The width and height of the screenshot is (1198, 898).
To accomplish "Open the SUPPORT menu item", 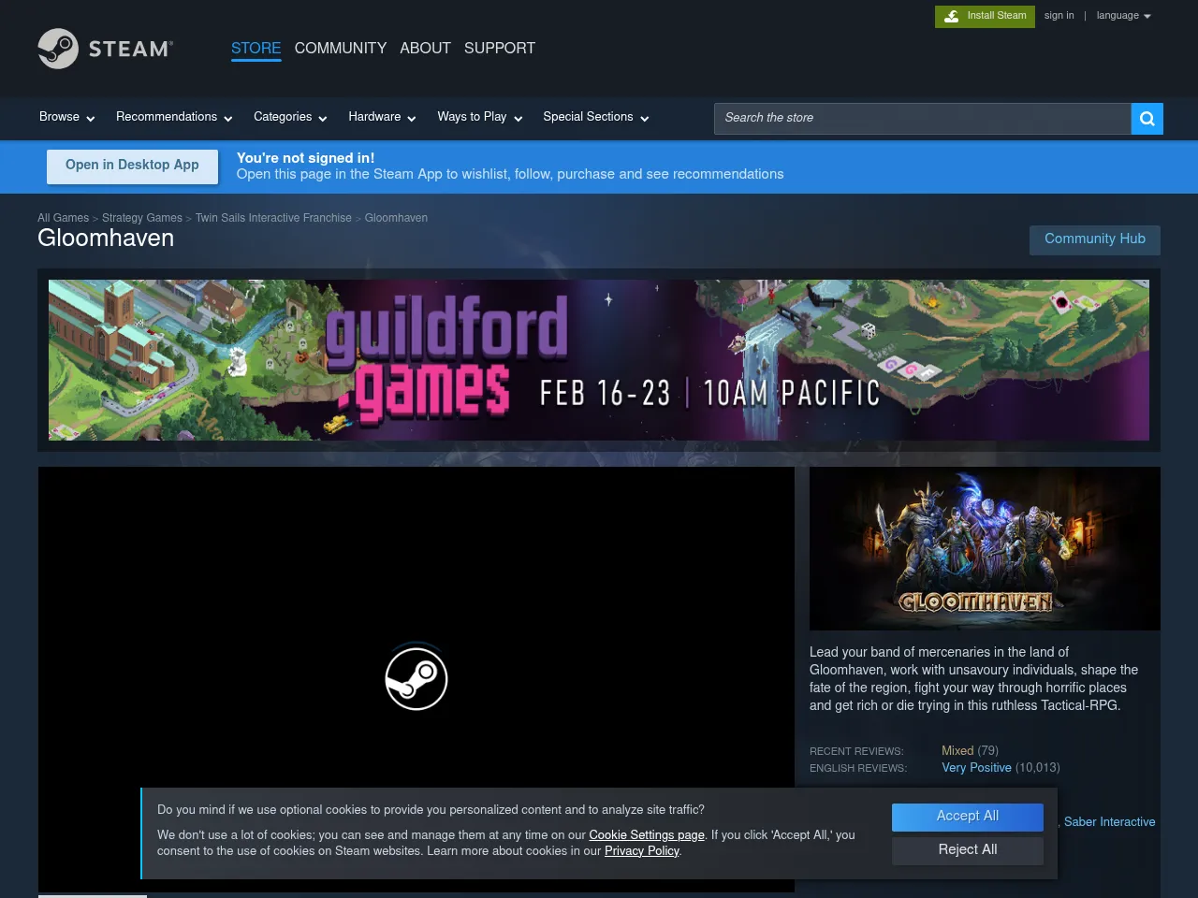I will pyautogui.click(x=499, y=49).
